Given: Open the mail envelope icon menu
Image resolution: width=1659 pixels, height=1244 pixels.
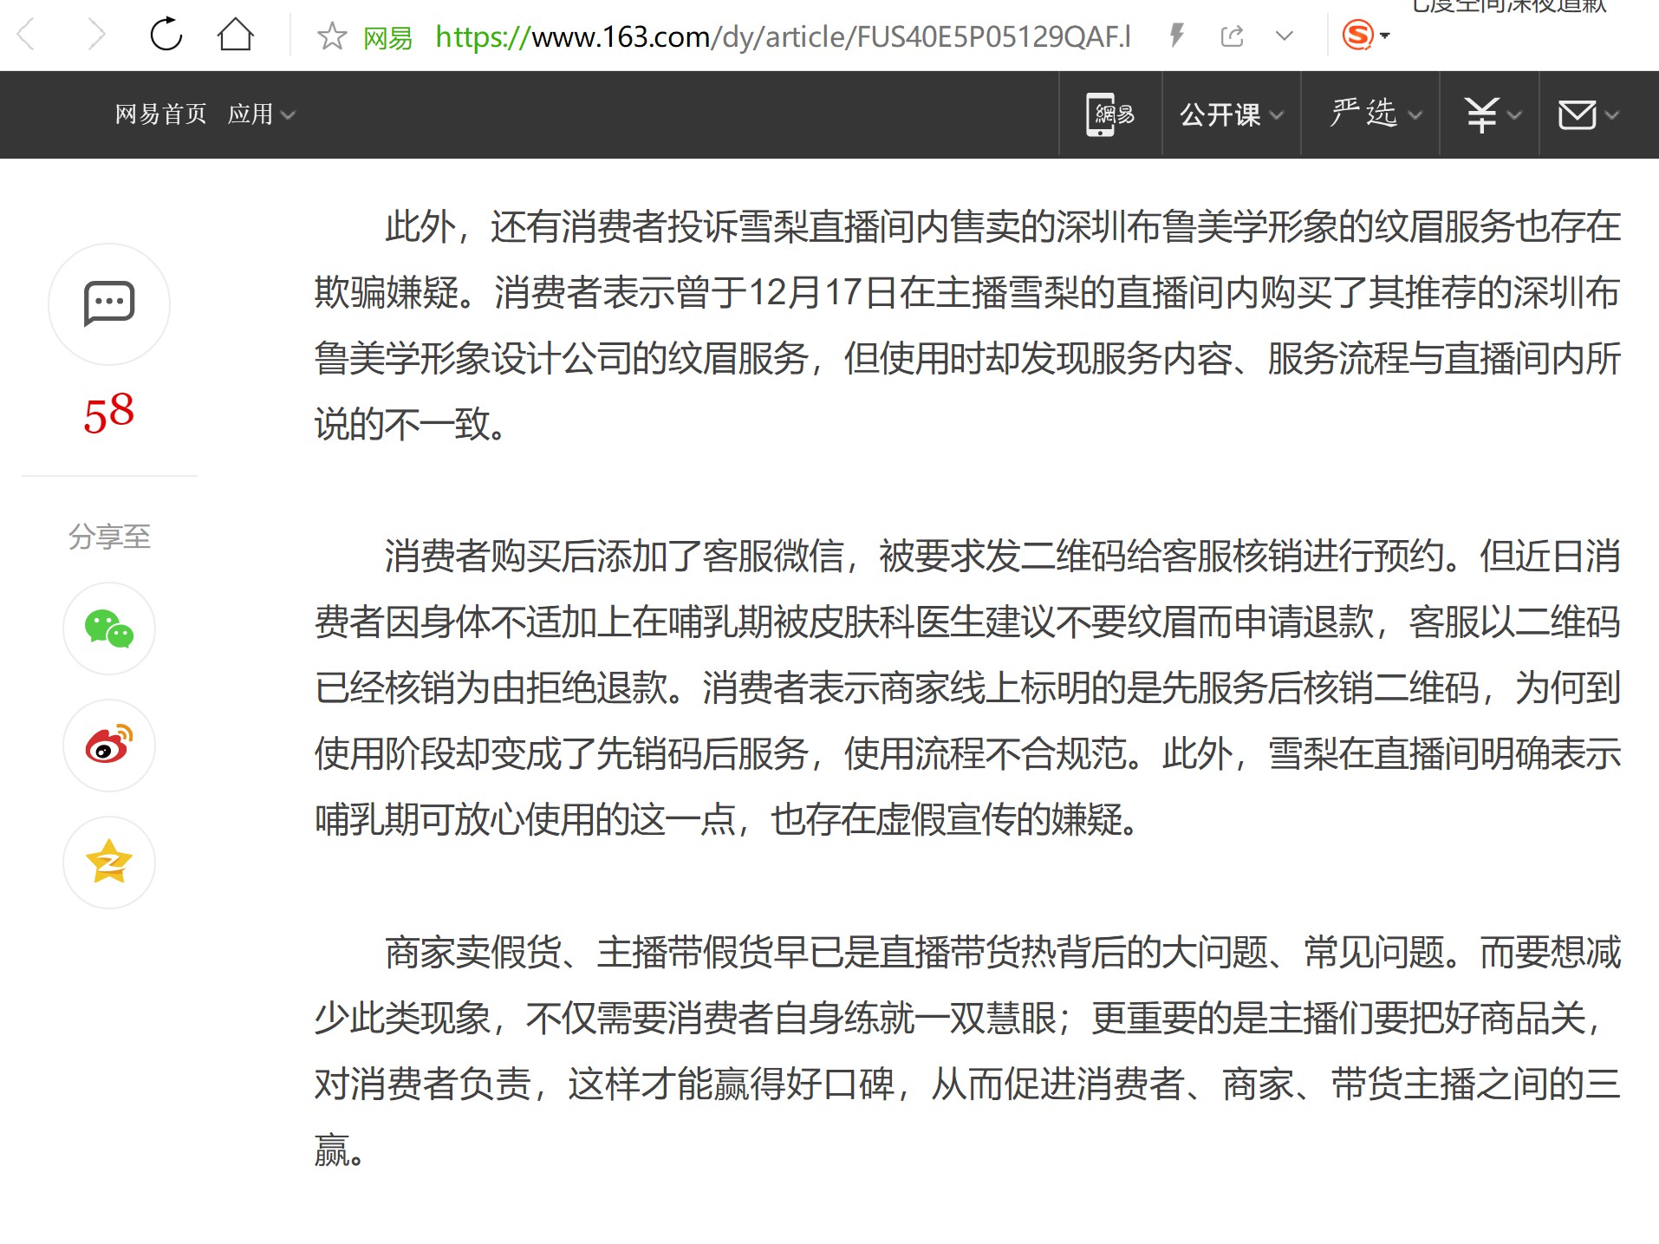Looking at the screenshot, I should (x=1587, y=114).
